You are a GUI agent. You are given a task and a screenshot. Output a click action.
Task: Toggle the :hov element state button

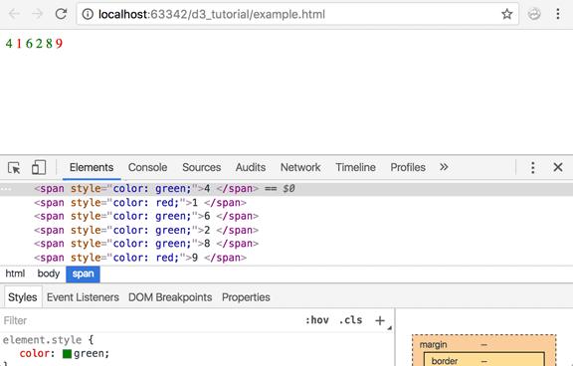[x=316, y=320]
